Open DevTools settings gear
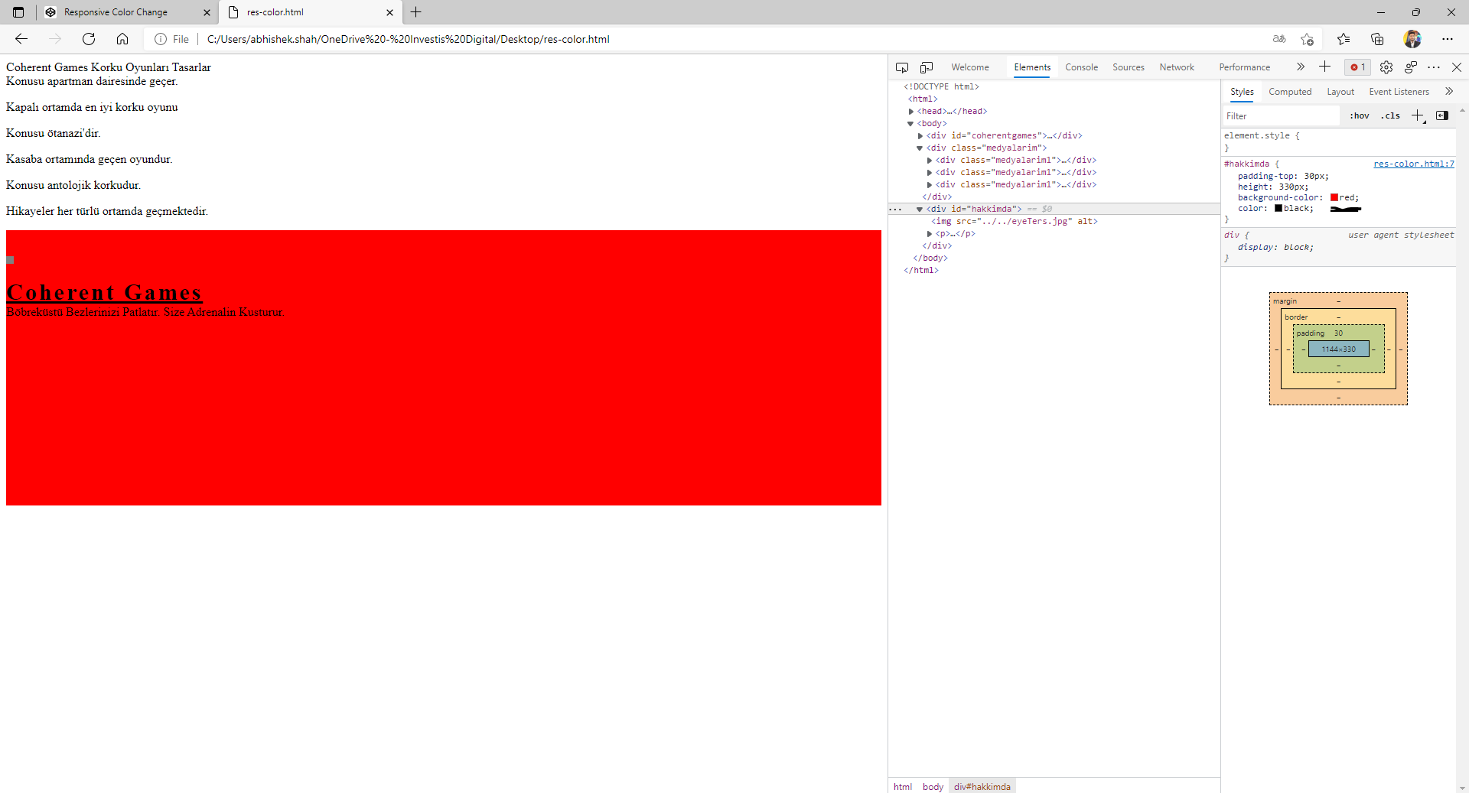The width and height of the screenshot is (1469, 793). (1386, 67)
